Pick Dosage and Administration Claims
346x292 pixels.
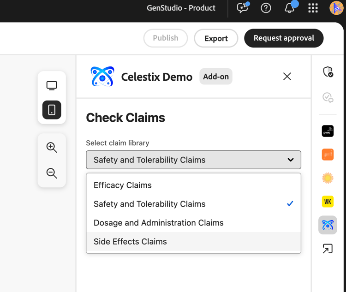[158, 223]
